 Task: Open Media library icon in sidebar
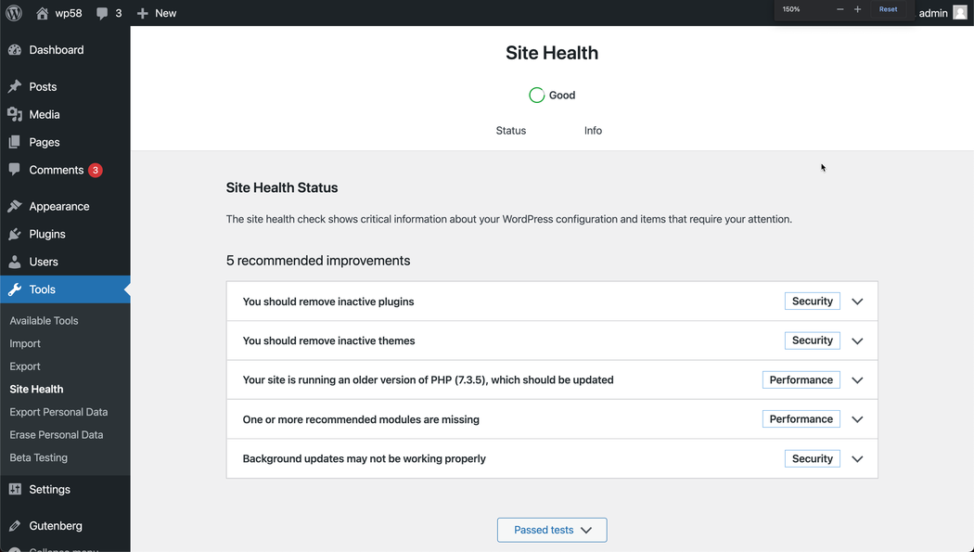point(15,114)
